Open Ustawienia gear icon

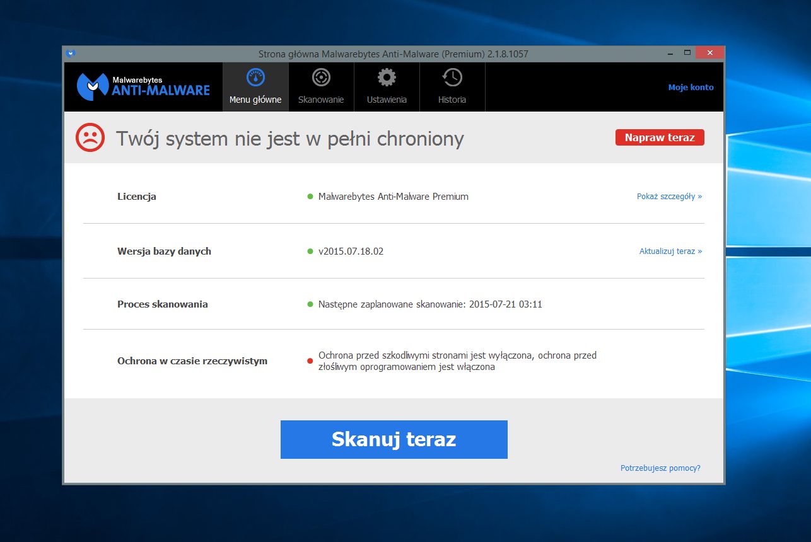[x=387, y=78]
